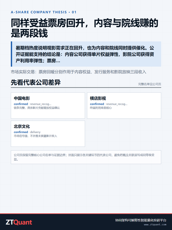Click the 协同架构可解释性智能量化投研平台 tagline
Image resolution: width=172 pixels, height=230 pixels.
[141, 220]
